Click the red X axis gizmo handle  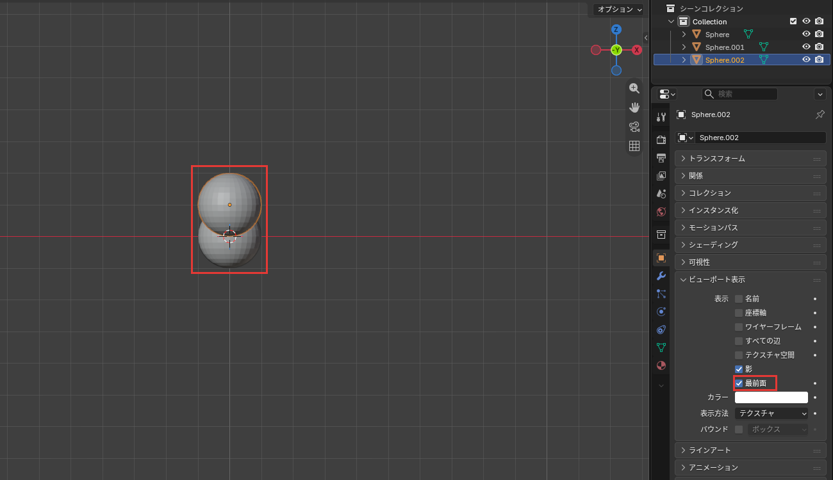(637, 50)
